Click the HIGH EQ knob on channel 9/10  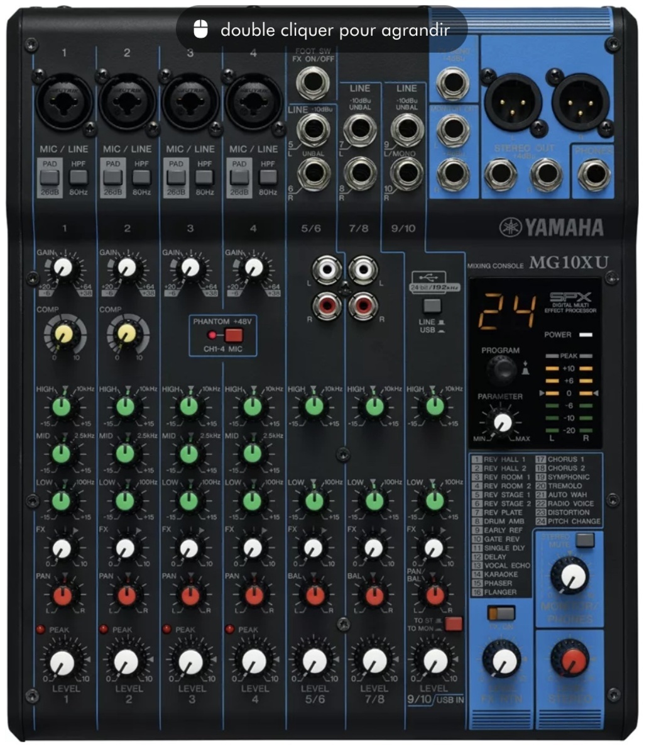tap(434, 406)
